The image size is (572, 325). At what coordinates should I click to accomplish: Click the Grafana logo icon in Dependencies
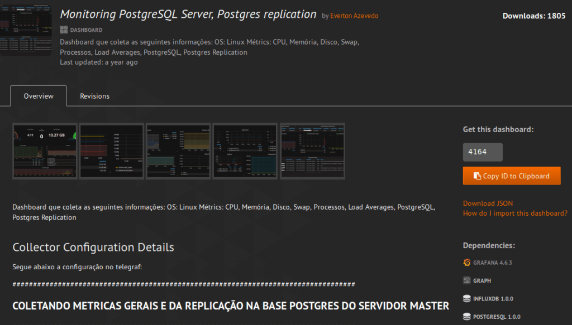point(466,263)
